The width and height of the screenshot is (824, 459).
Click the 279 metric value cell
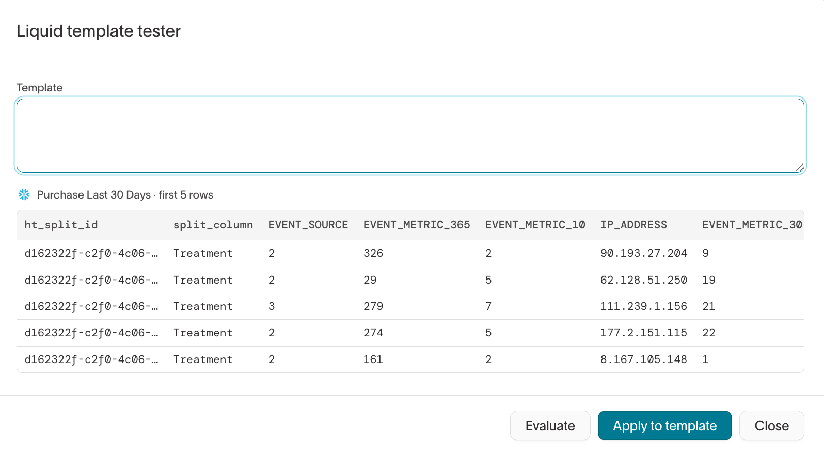point(373,306)
